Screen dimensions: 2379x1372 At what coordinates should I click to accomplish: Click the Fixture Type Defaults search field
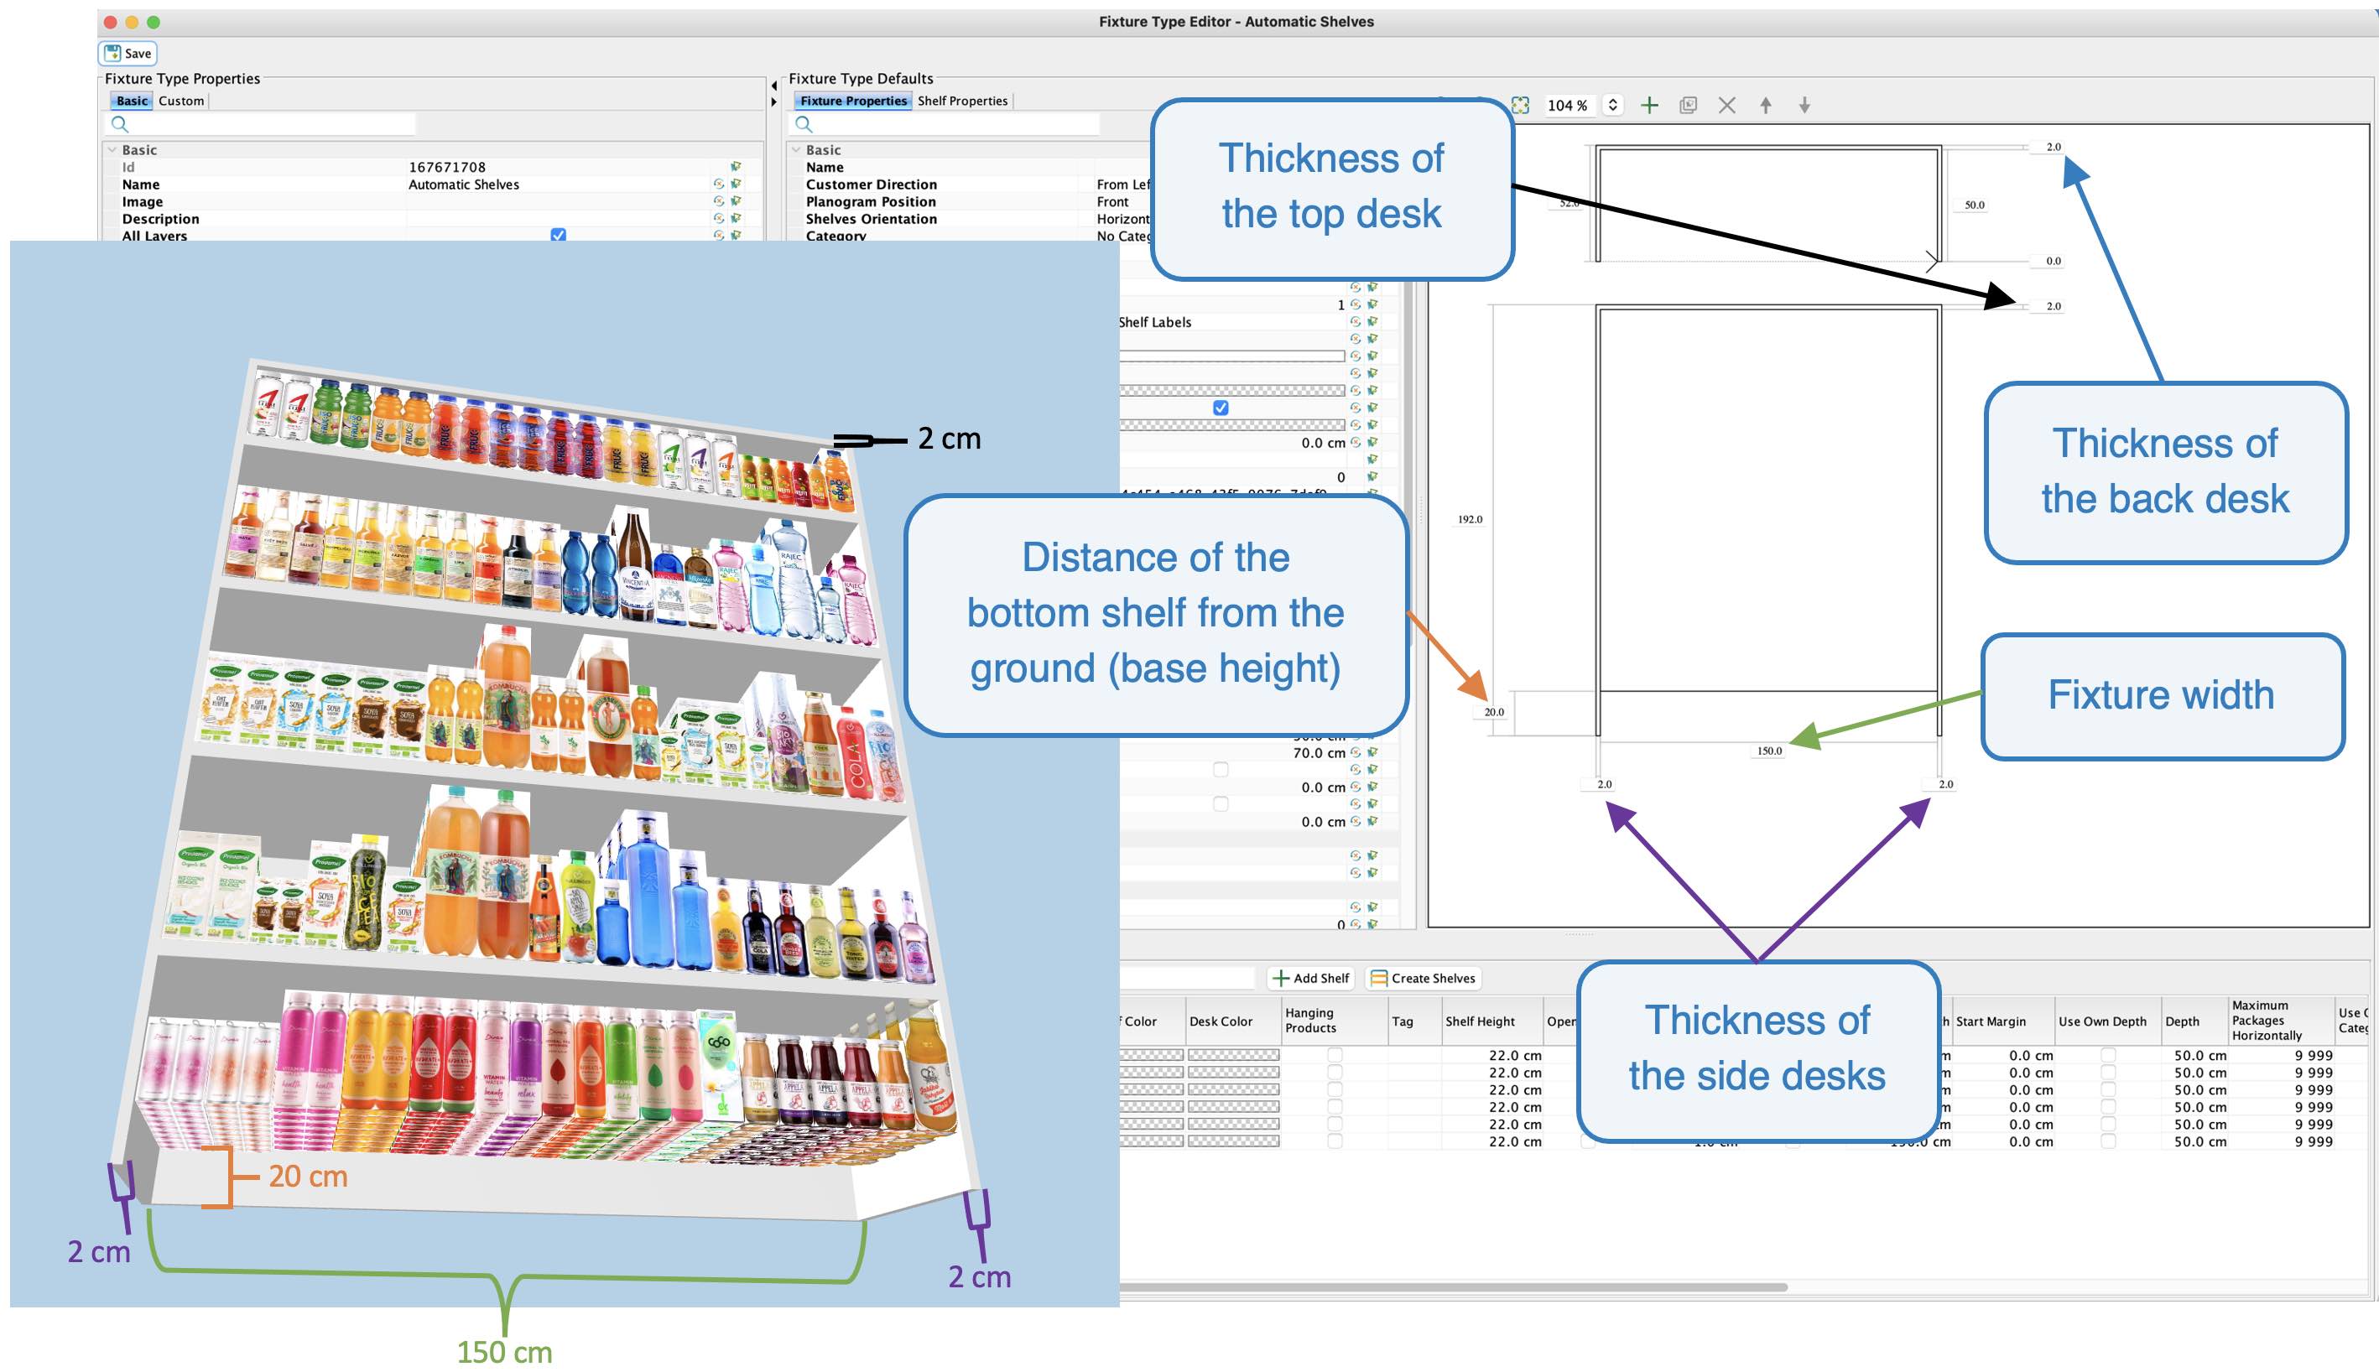(946, 124)
